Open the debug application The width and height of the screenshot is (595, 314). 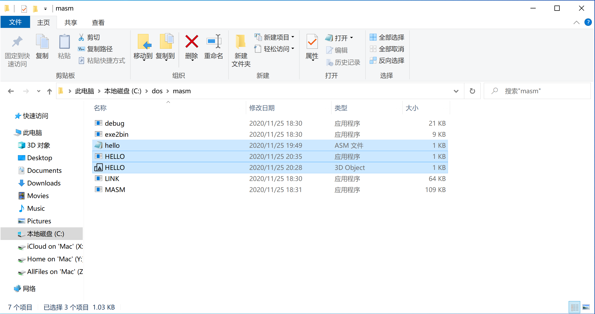(115, 123)
